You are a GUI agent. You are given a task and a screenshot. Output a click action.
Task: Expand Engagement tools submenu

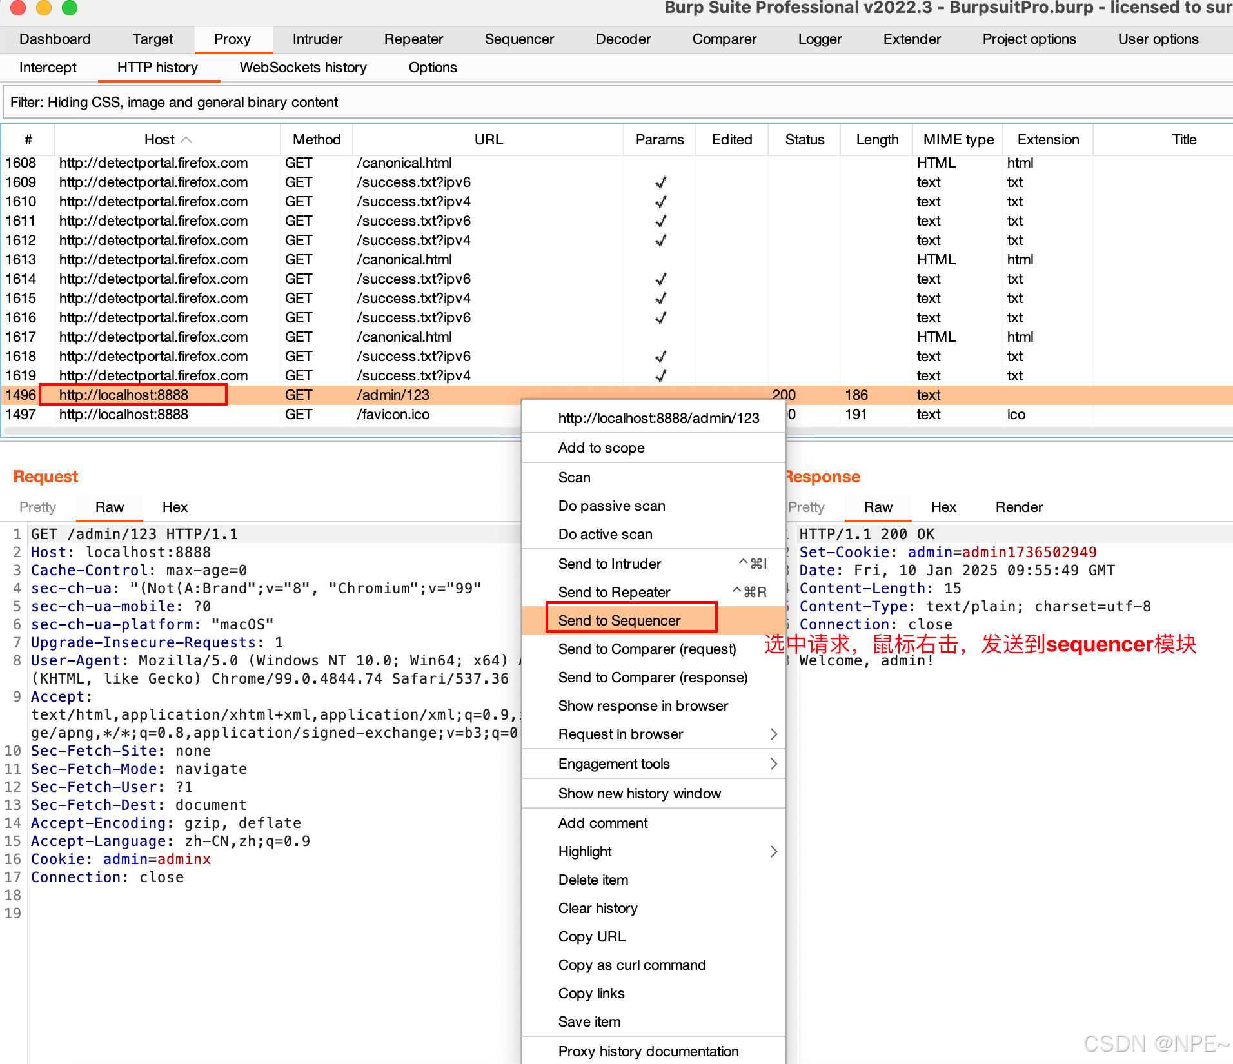pyautogui.click(x=654, y=764)
